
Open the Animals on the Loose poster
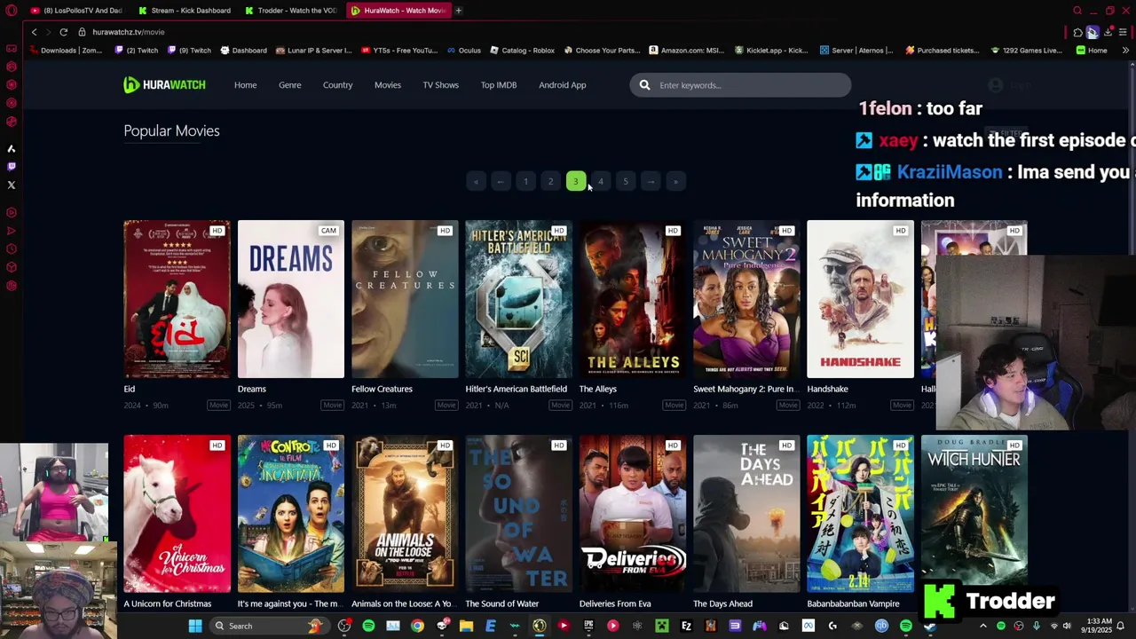405,513
